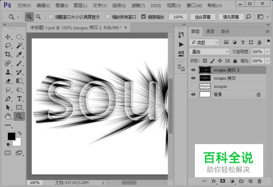Select the Lasso tool

coord(7,46)
